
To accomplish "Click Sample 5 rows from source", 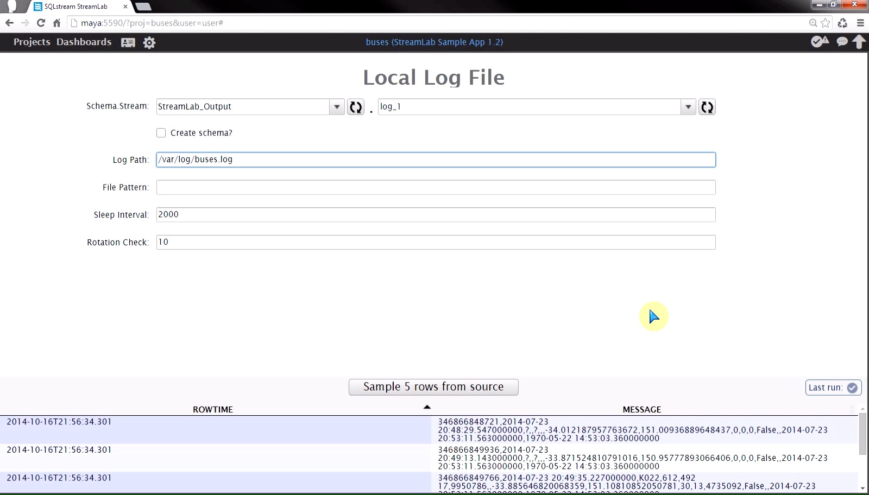I will point(433,387).
